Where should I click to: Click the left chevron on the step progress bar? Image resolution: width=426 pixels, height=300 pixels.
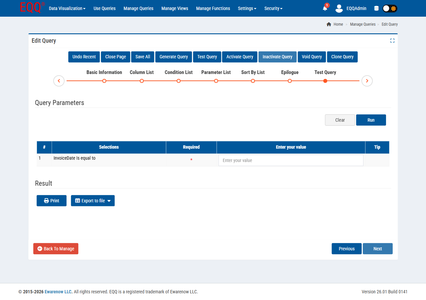pyautogui.click(x=59, y=81)
